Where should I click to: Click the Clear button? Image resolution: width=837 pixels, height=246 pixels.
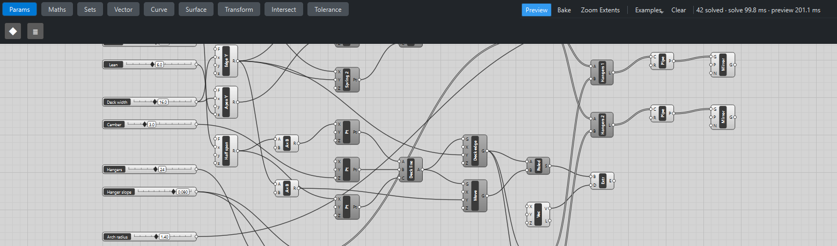[679, 10]
